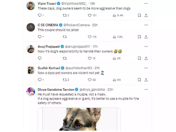176x132 pixels.
Task: Open the 17h timestamp on Anuj's tweet
Action: pos(95,47)
